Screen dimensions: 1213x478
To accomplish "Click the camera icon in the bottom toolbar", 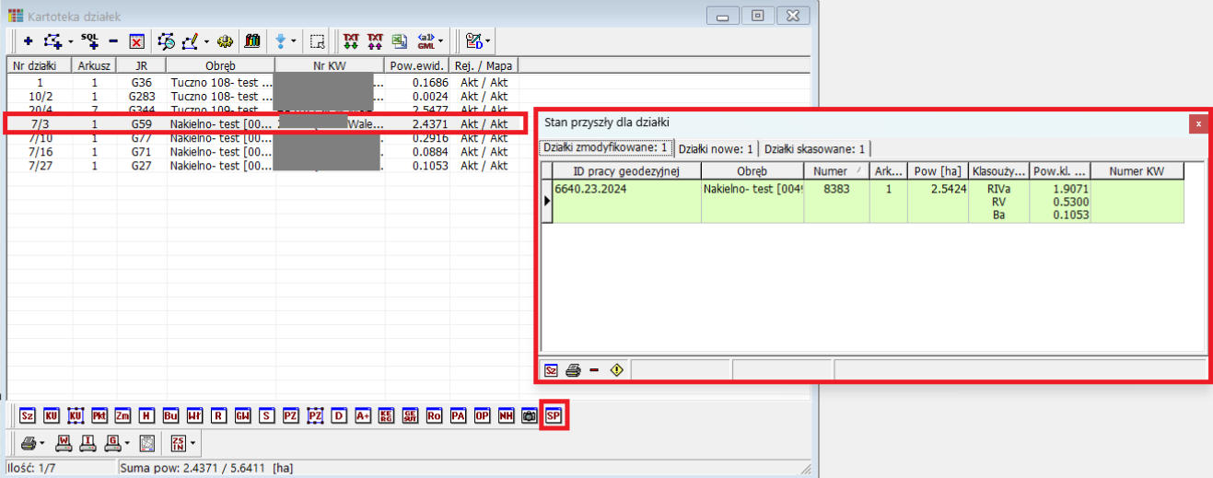I will click(529, 416).
